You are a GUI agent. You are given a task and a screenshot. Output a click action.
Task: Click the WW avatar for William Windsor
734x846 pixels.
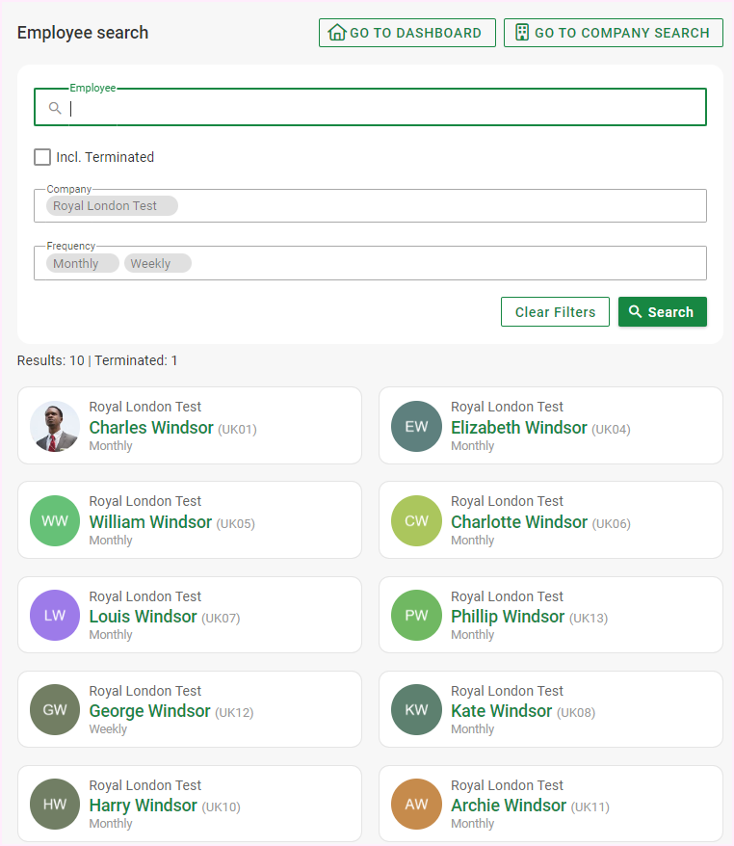coord(55,520)
